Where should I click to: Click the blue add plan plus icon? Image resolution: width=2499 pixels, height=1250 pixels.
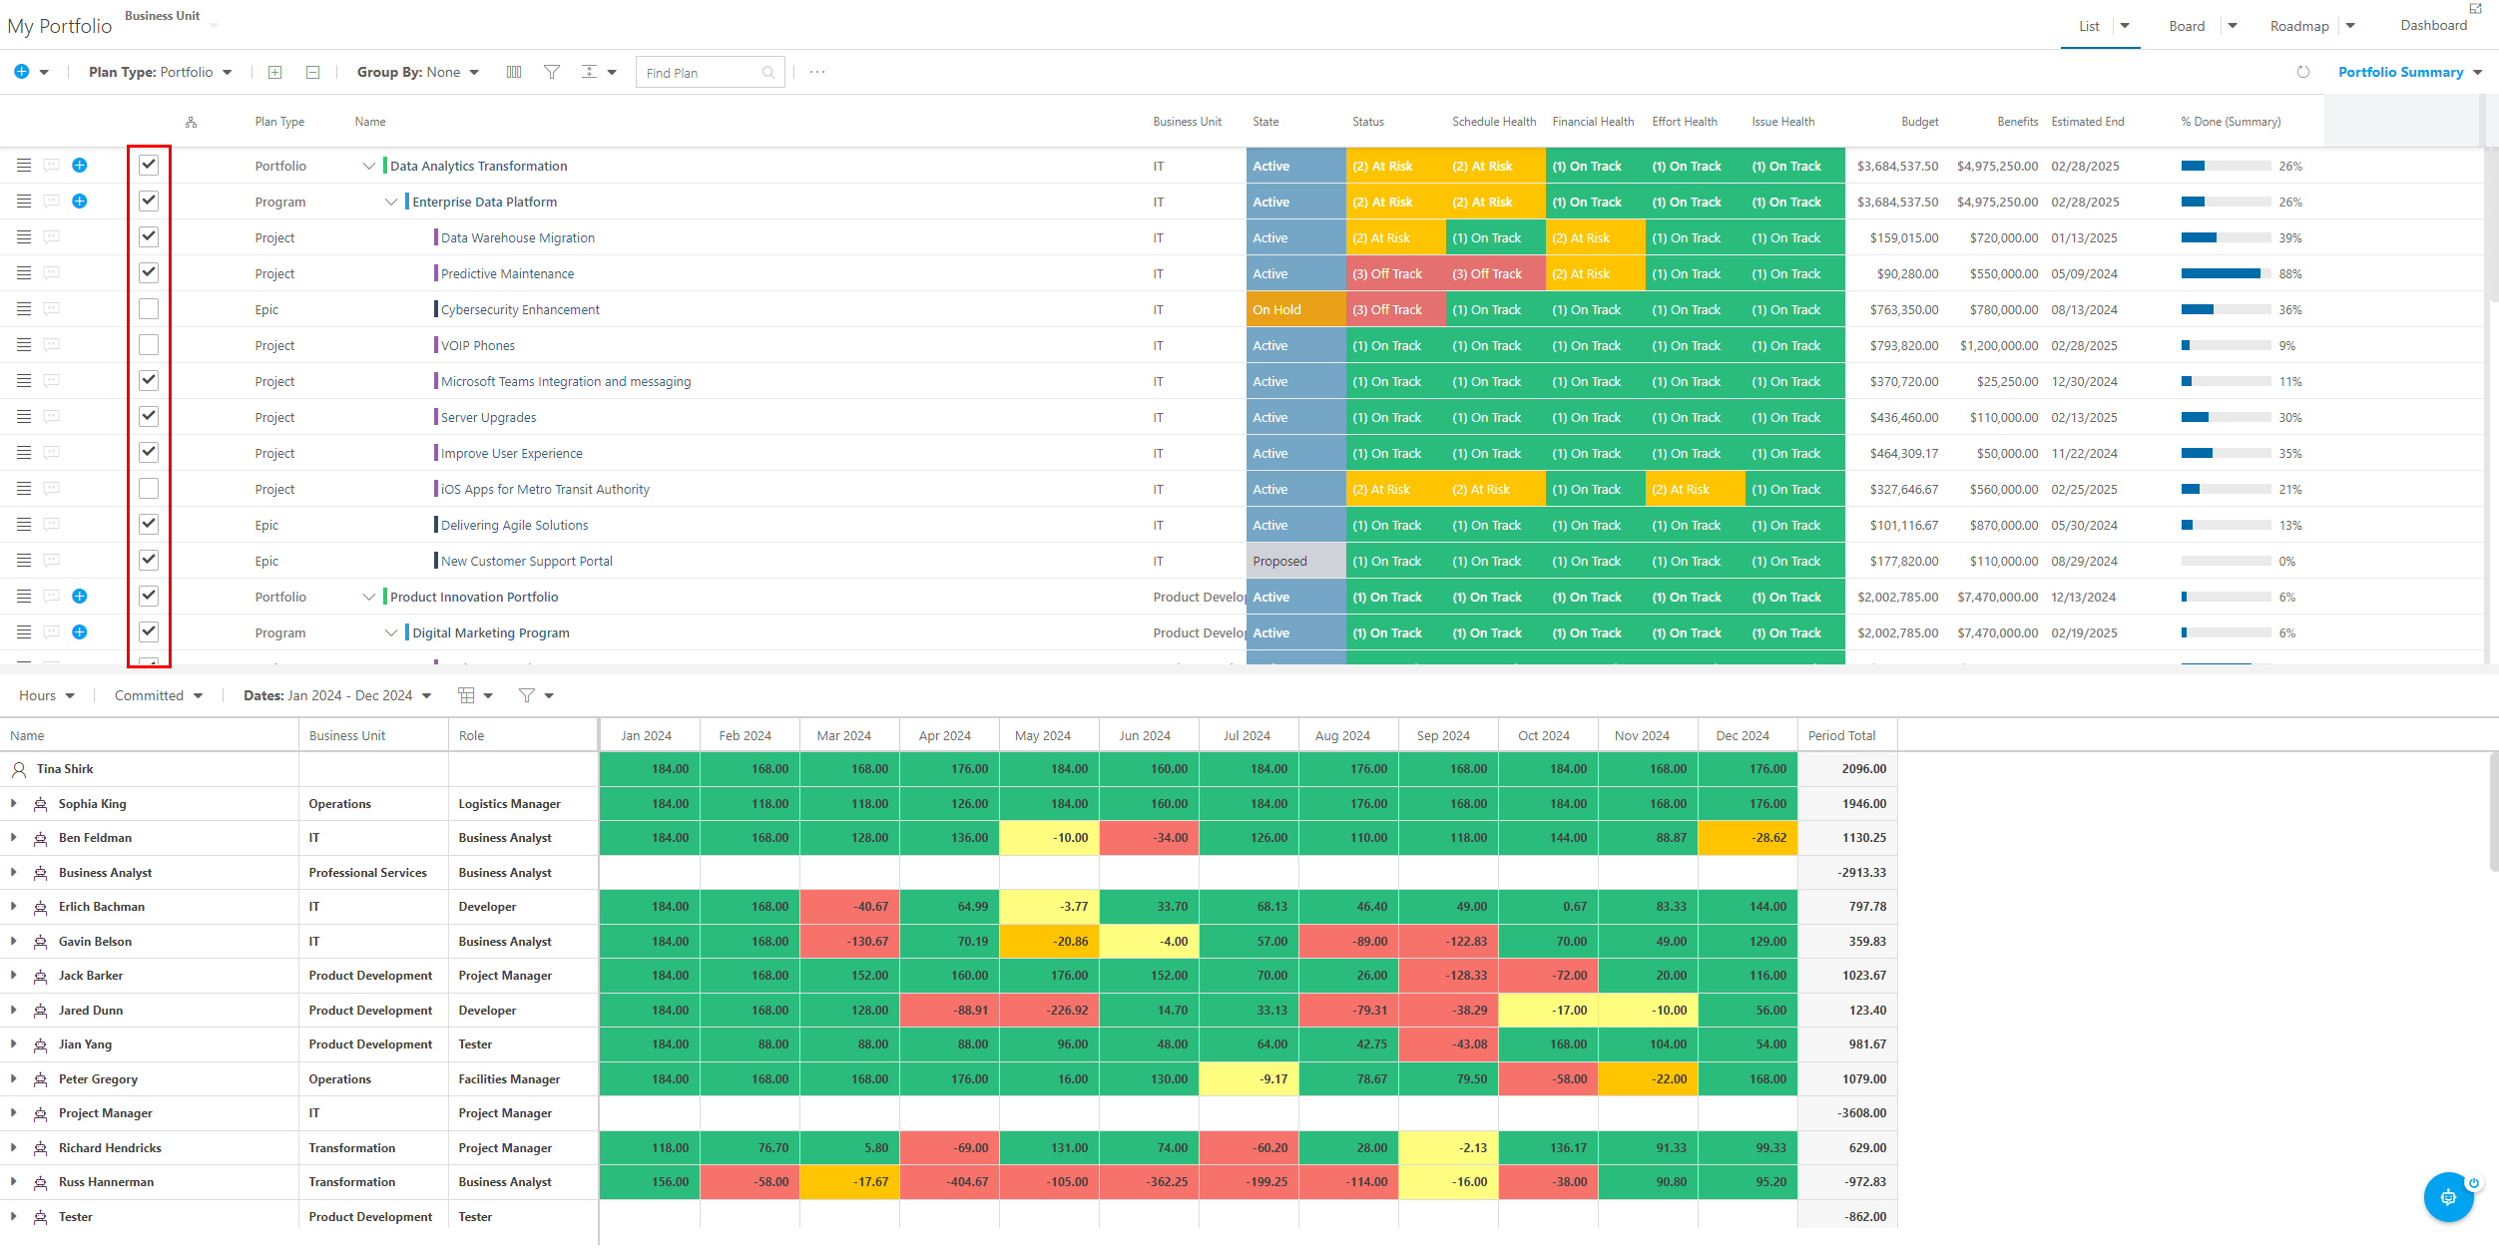[x=21, y=72]
